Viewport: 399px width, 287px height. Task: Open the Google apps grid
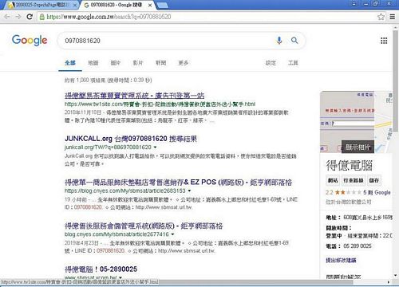click(384, 41)
